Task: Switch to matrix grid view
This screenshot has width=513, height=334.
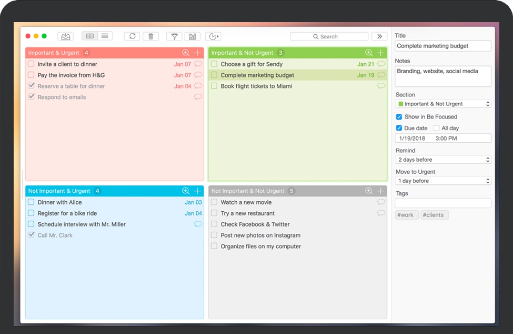Action: [x=90, y=36]
